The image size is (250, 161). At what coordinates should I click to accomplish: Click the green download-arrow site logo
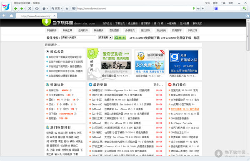(x=46, y=22)
